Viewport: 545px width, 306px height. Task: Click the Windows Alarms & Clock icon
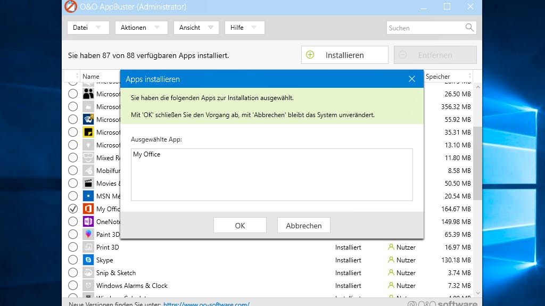pyautogui.click(x=88, y=285)
